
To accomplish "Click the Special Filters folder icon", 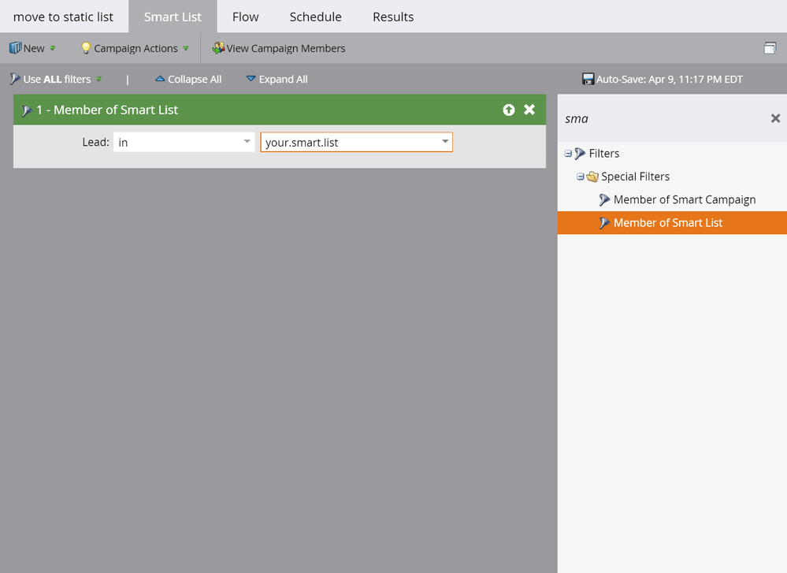I will (x=592, y=177).
